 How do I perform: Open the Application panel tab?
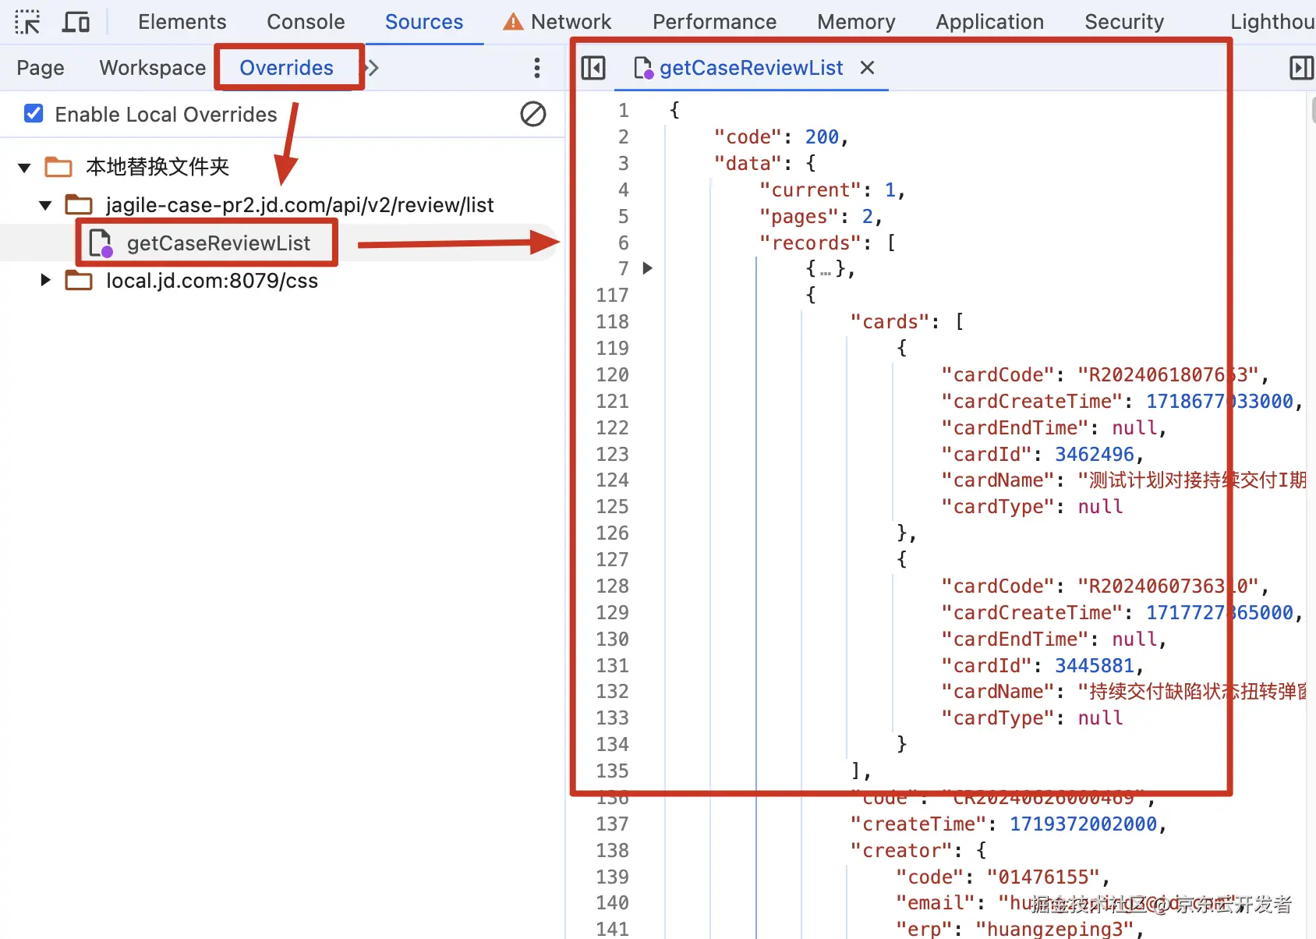pos(989,22)
